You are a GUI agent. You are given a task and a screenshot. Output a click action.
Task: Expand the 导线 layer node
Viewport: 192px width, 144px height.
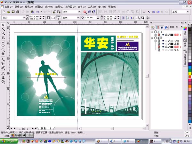click(156, 41)
